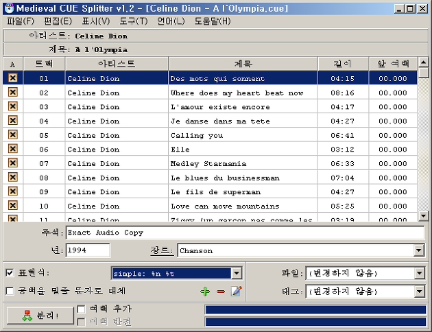Click the A column header
The image size is (432, 332).
[x=12, y=64]
